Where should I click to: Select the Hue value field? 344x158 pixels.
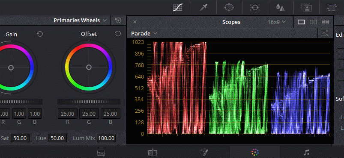[57, 138]
